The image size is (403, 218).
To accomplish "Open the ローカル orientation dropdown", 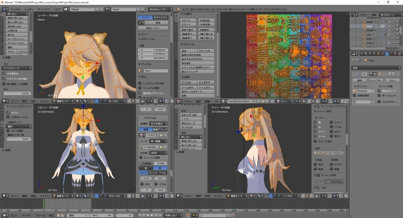I will coord(116,101).
